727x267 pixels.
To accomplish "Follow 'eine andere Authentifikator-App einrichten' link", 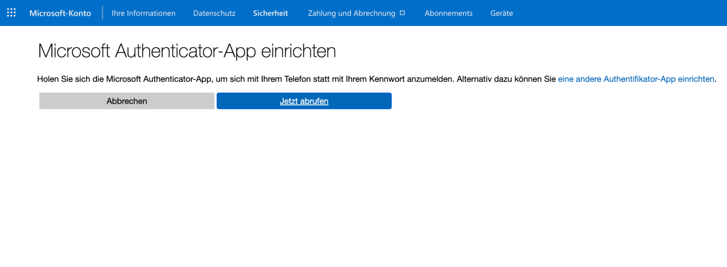I will [635, 79].
